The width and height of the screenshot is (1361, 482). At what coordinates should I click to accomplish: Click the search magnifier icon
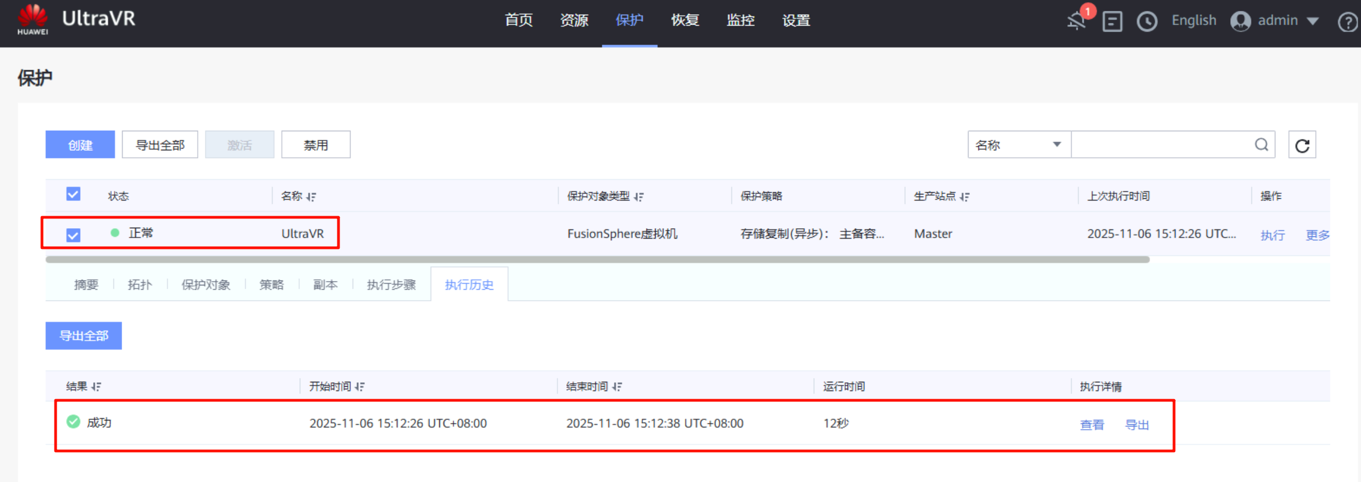tap(1261, 144)
